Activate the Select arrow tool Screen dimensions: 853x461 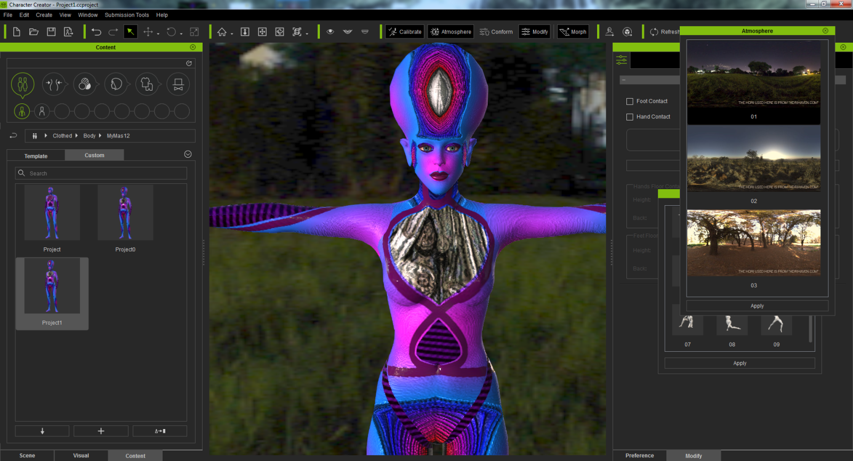pyautogui.click(x=130, y=32)
